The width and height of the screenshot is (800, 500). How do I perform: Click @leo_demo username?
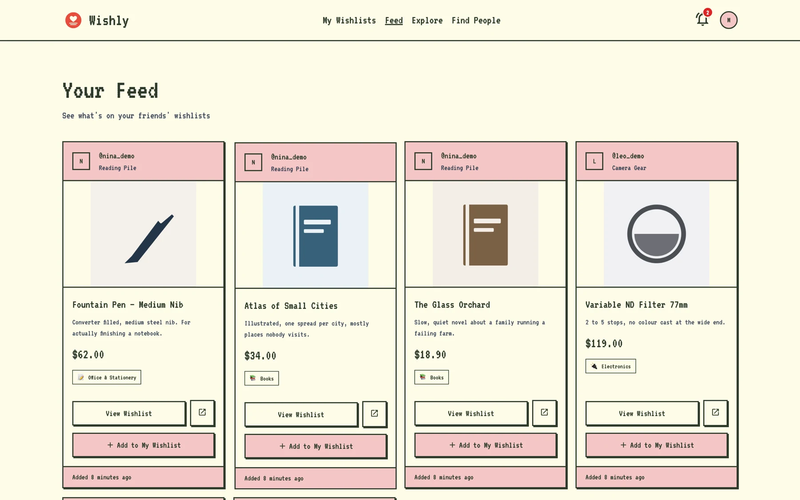coord(628,156)
